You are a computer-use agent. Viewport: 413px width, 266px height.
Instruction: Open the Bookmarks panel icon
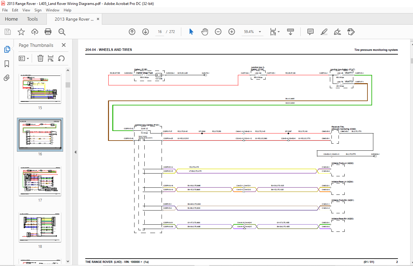[x=7, y=64]
